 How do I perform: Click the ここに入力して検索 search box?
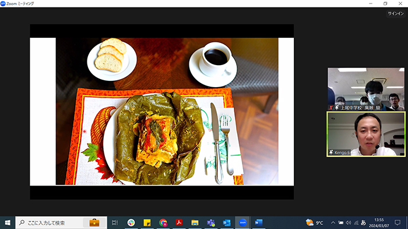click(61, 223)
